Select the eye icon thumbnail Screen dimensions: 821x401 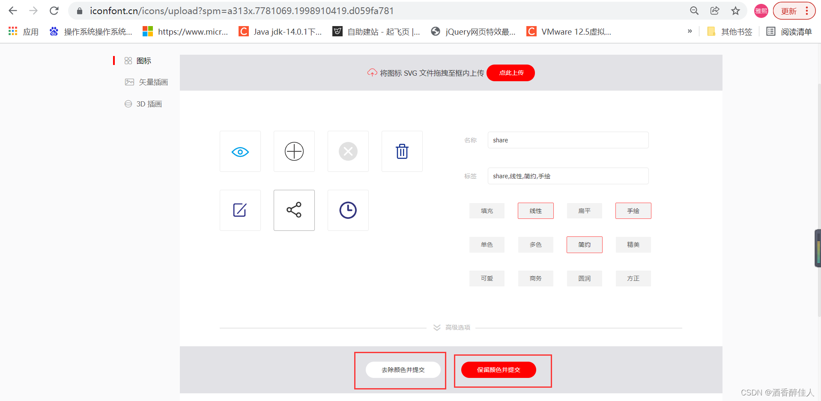click(x=240, y=151)
